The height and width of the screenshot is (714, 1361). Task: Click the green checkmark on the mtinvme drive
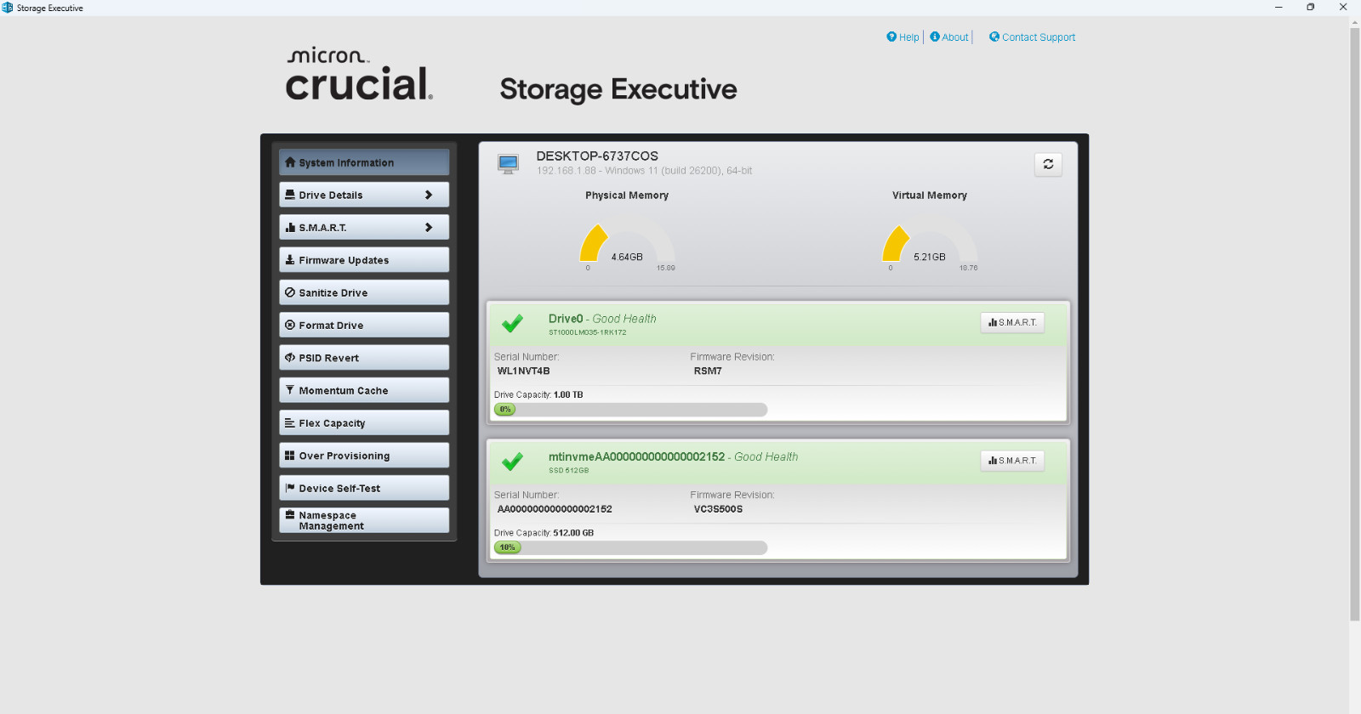pos(512,462)
